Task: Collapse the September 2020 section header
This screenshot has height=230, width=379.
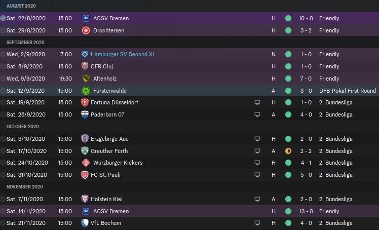Action: click(25, 43)
